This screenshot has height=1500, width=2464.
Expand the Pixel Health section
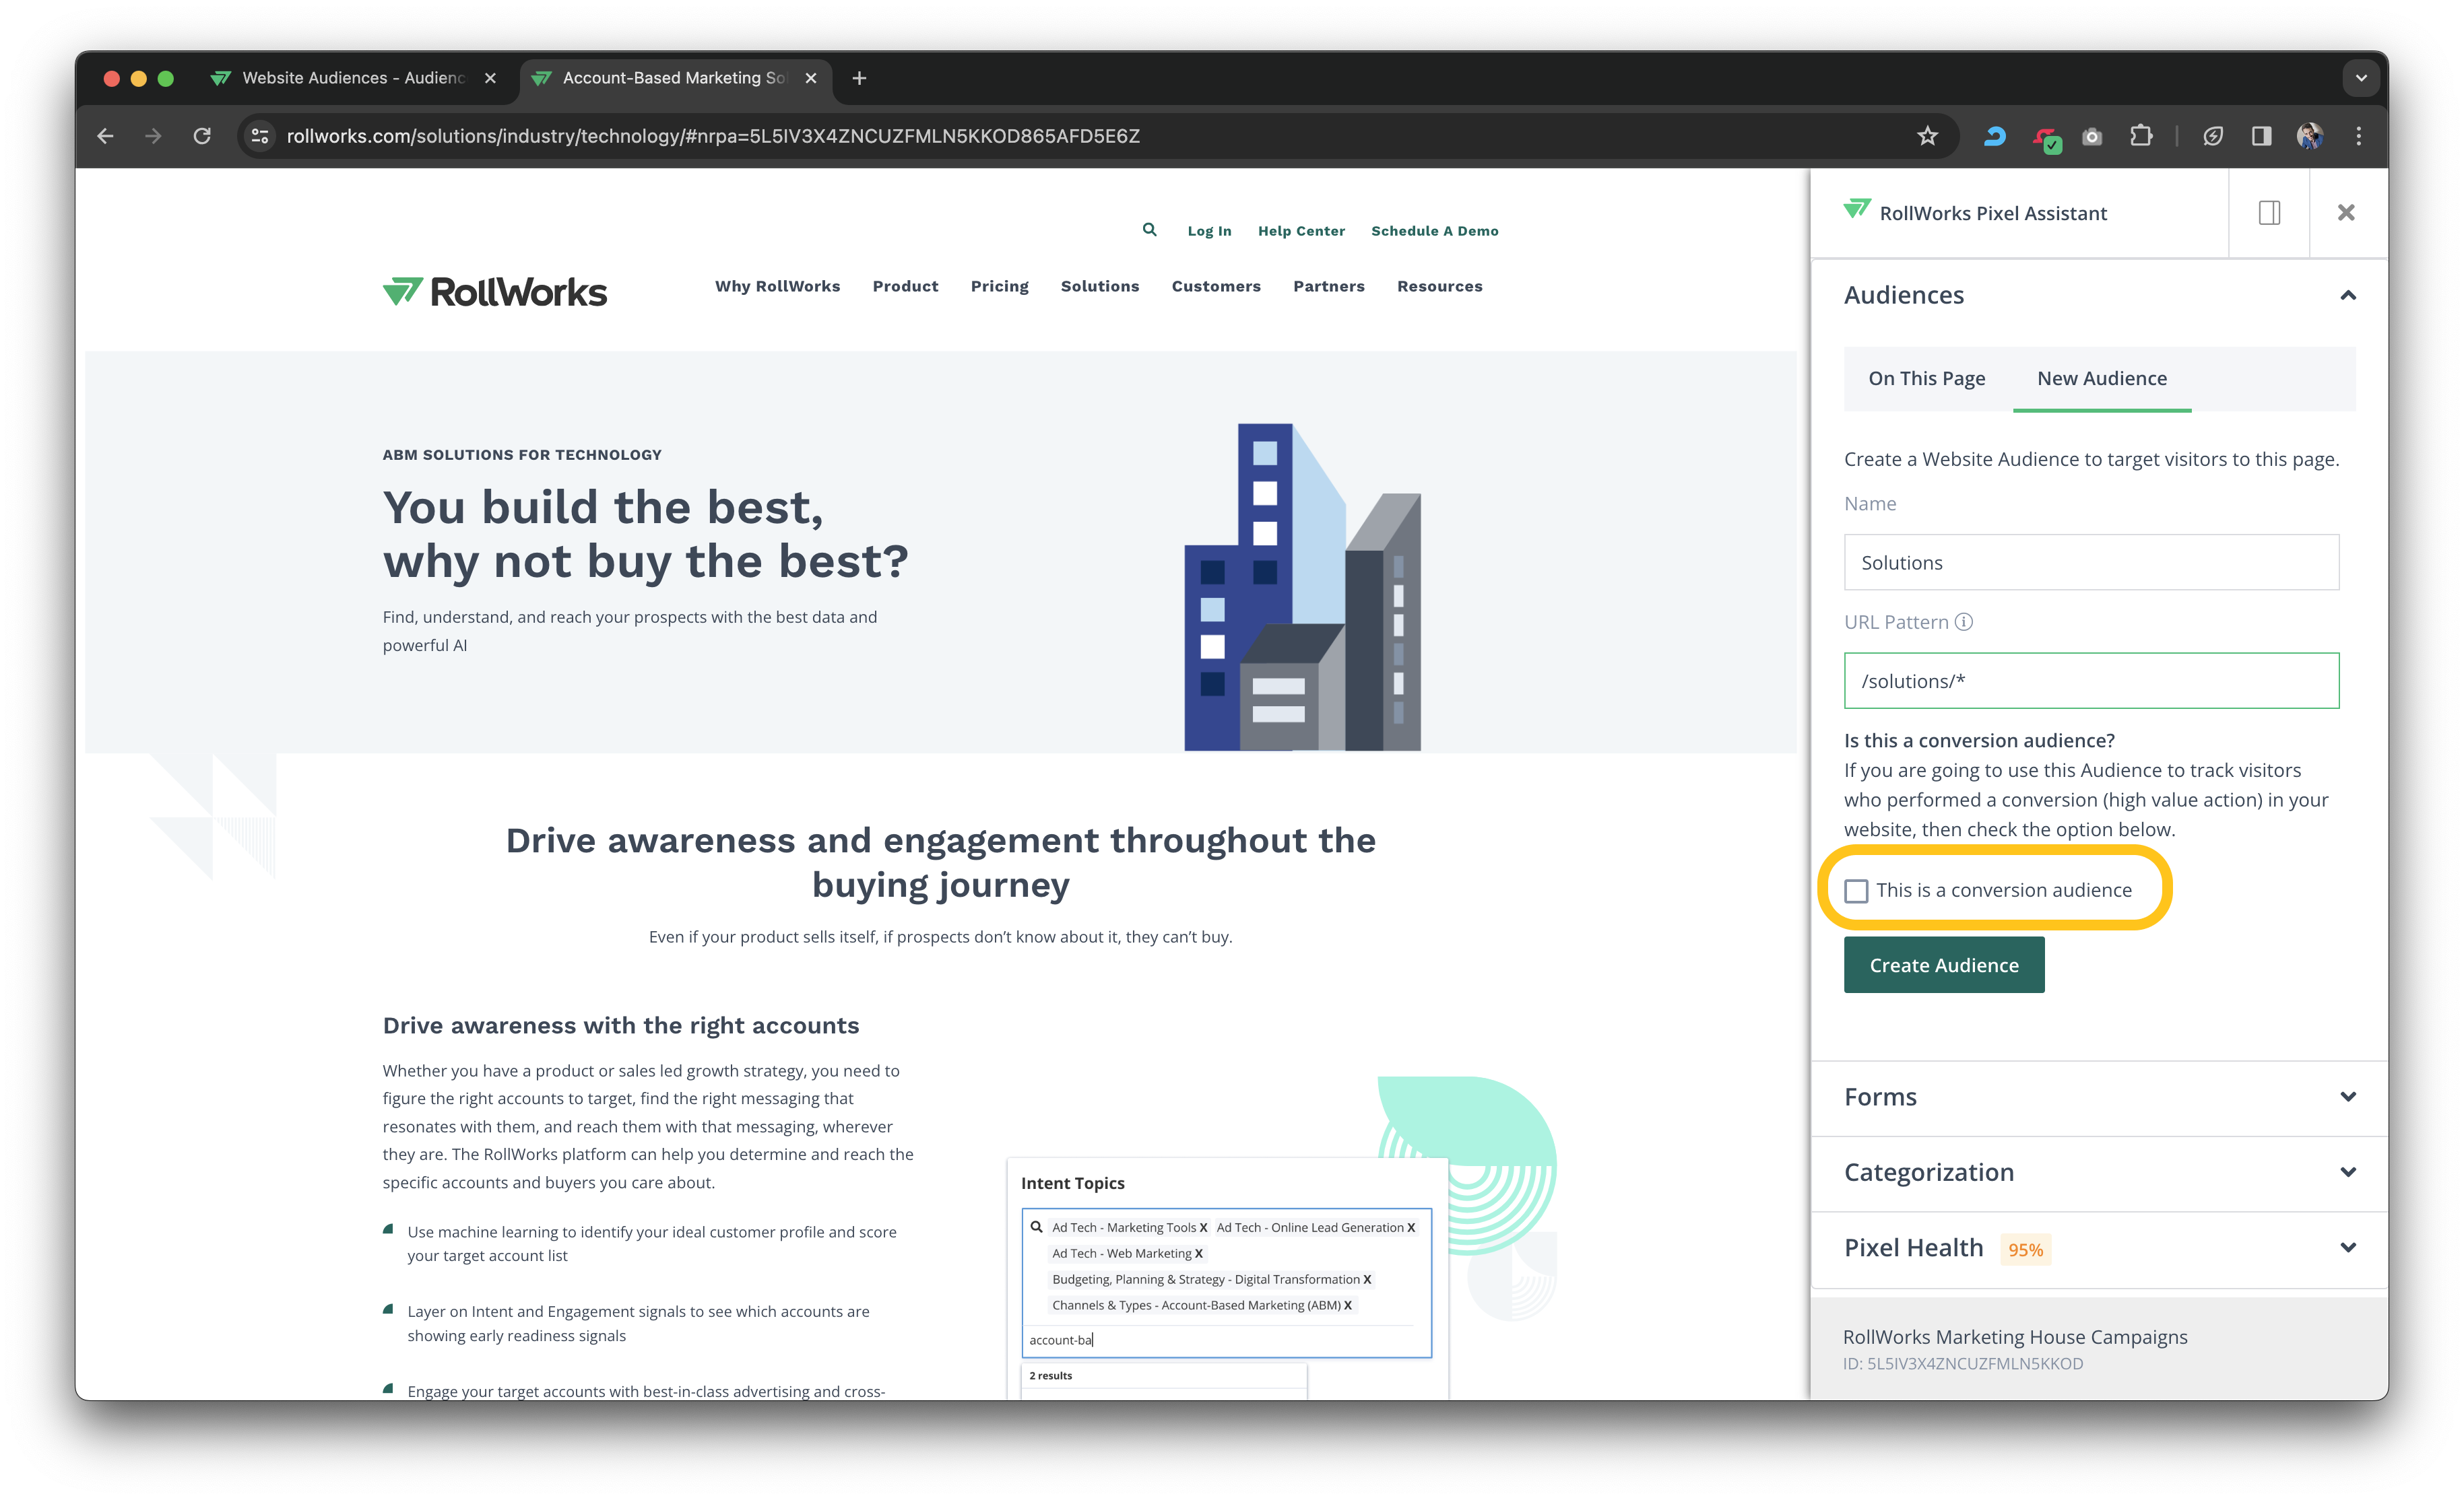click(2348, 1248)
